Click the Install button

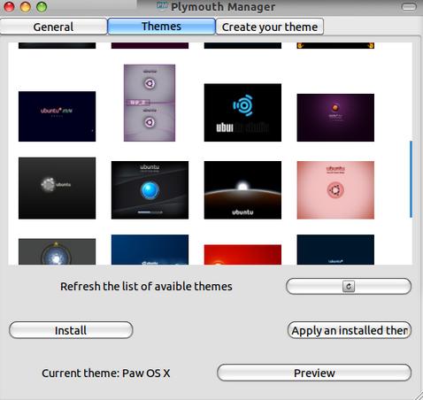coord(71,330)
